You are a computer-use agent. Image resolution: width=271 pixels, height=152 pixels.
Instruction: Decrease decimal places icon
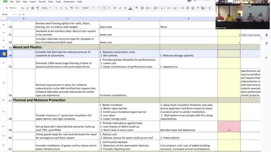tap(66, 8)
